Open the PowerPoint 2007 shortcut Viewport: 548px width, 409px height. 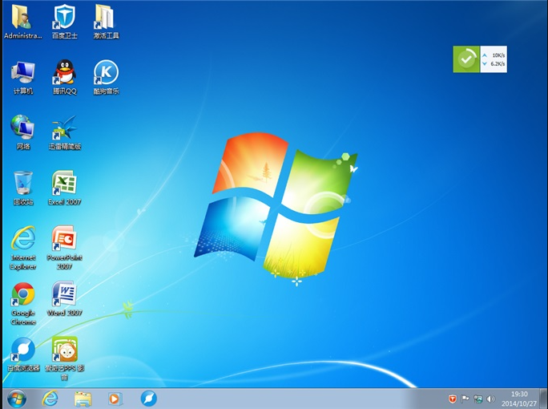tap(64, 239)
